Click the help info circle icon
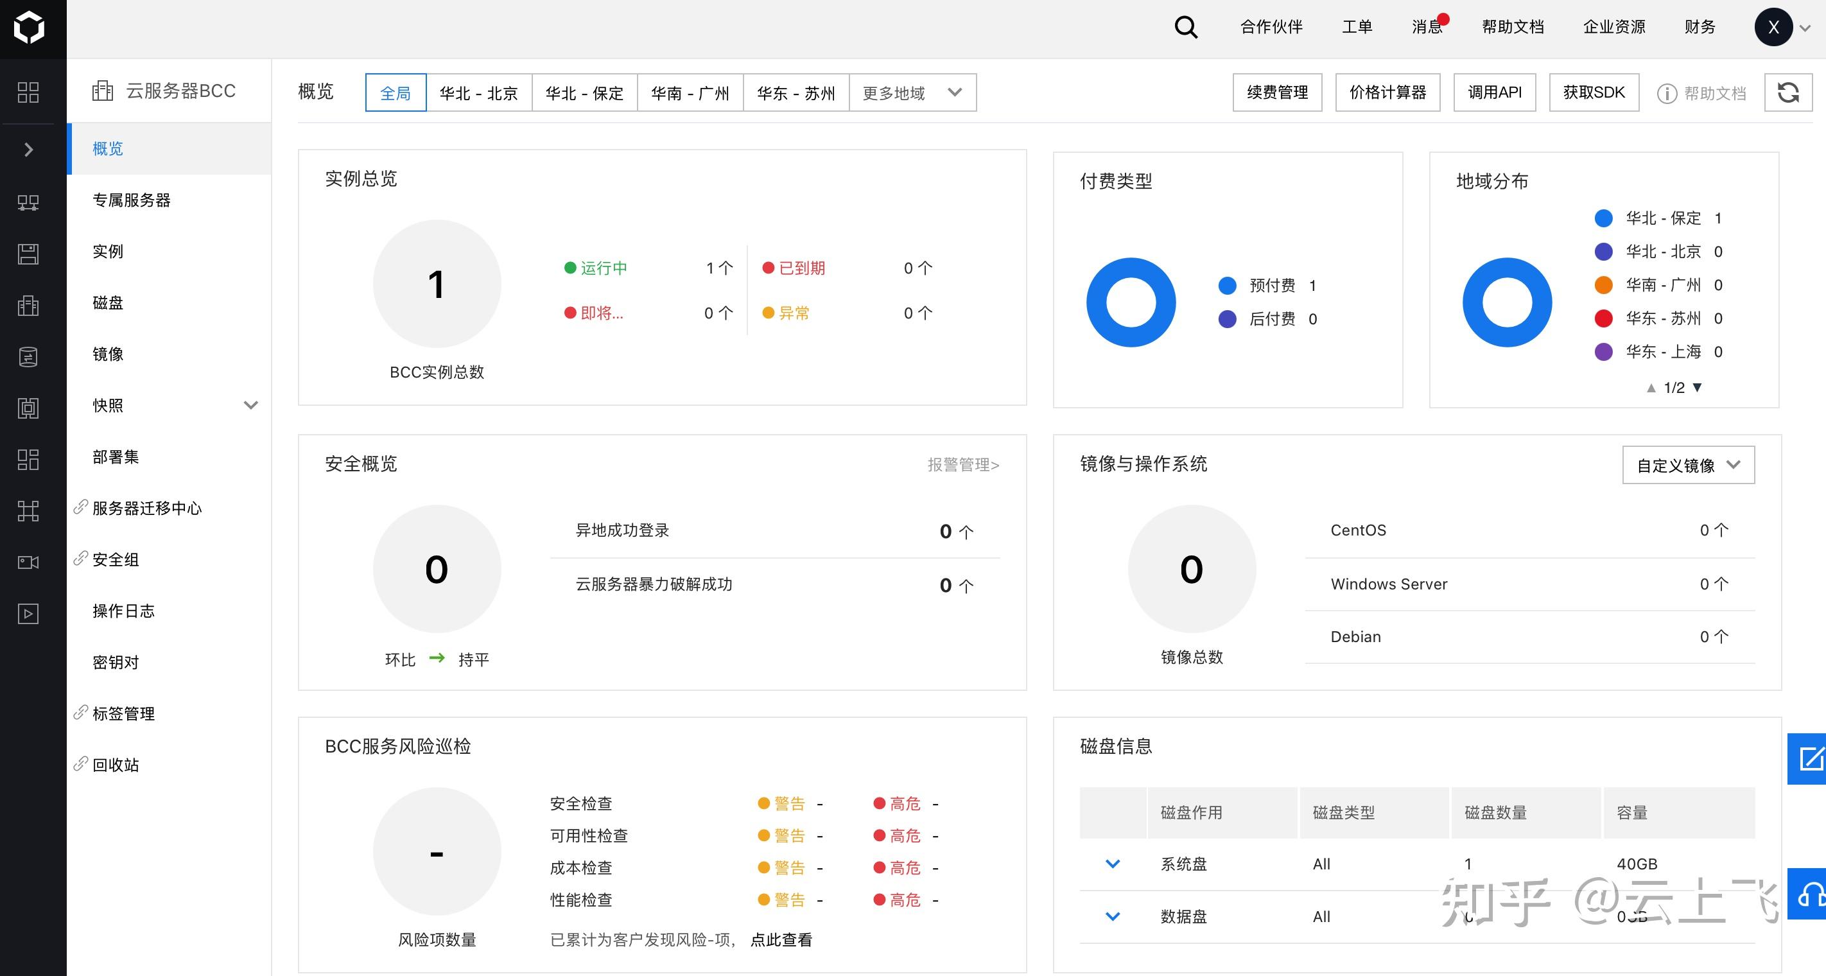 pos(1667,94)
